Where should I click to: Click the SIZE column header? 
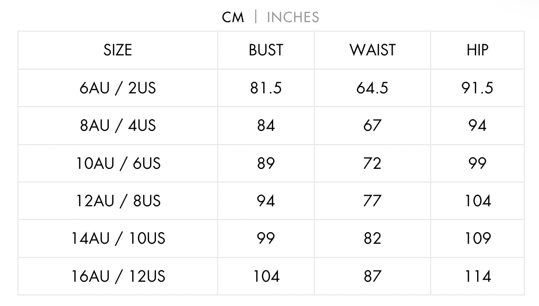[x=118, y=50]
